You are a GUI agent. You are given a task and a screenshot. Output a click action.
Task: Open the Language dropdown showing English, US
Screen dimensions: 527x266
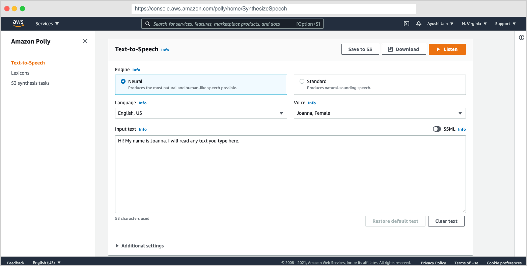201,113
